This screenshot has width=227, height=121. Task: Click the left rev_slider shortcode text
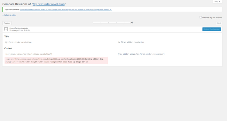click(x=29, y=54)
